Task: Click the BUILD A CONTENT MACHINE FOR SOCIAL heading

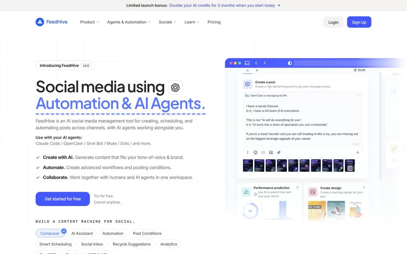Action: pyautogui.click(x=85, y=221)
